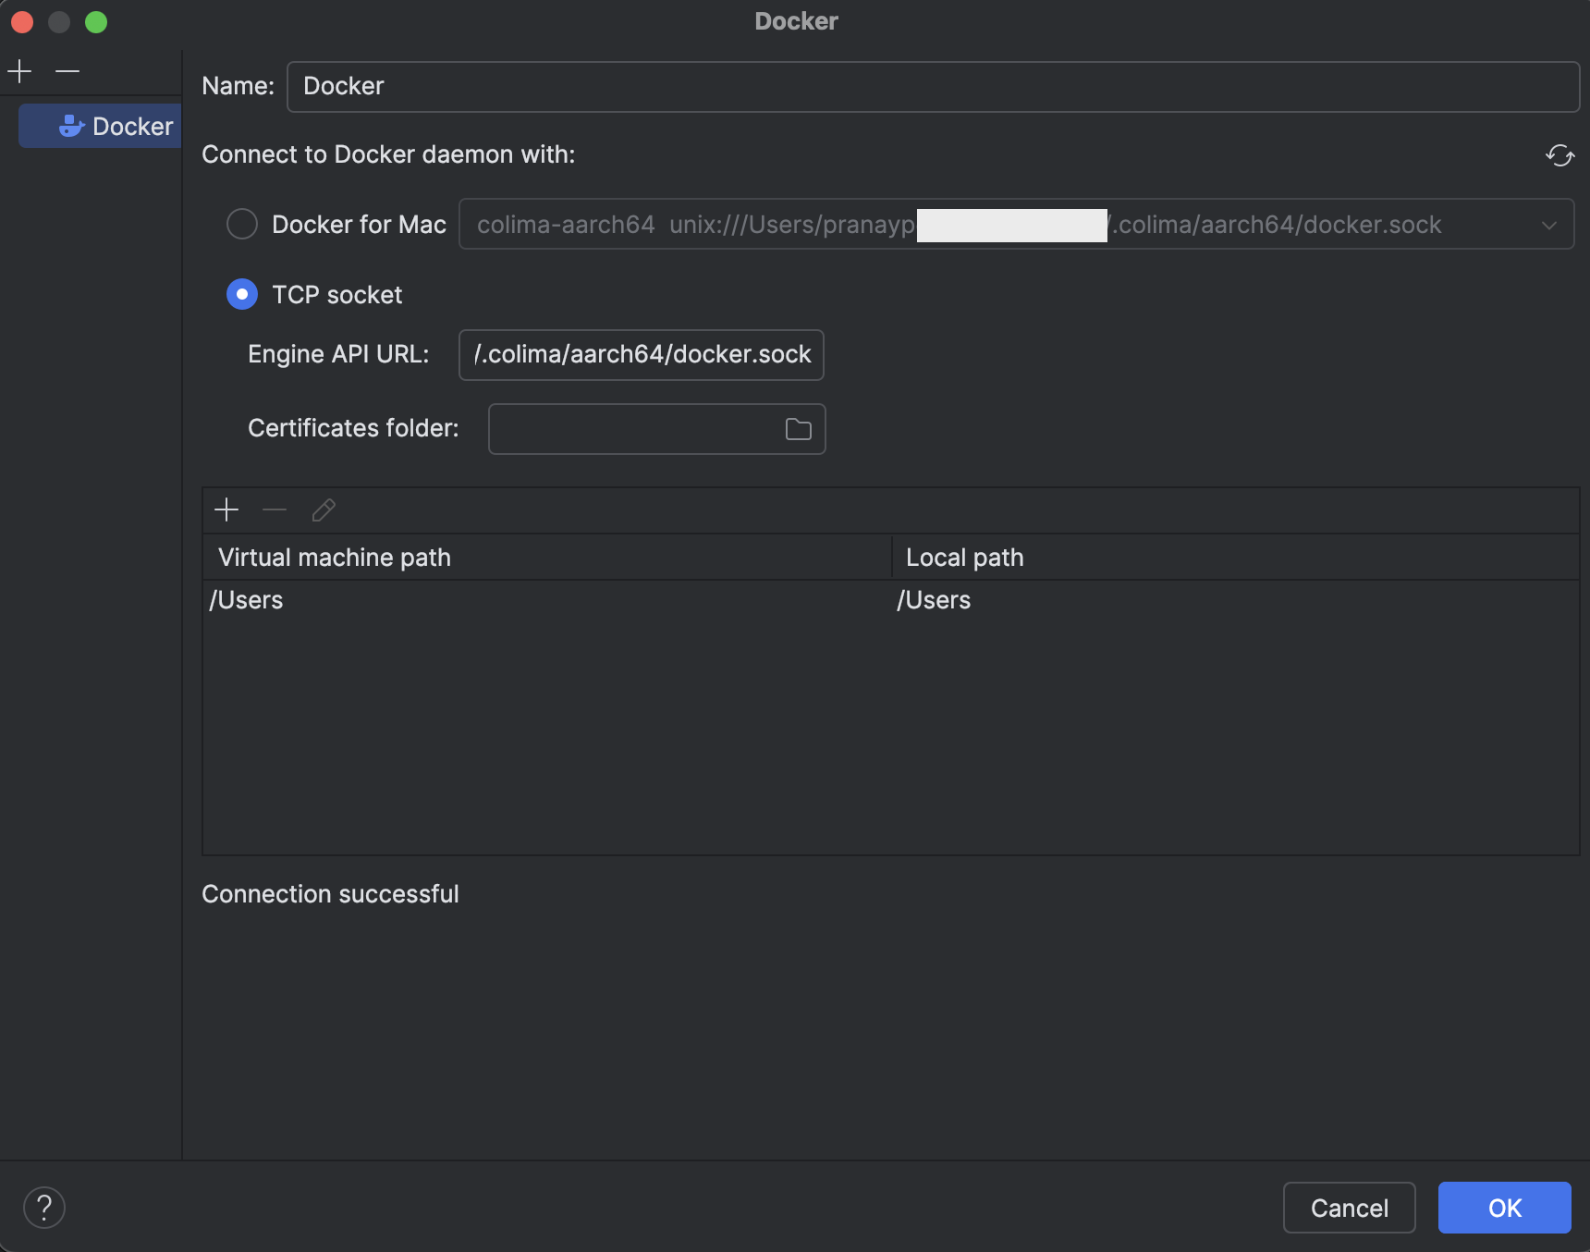Add a new Docker configuration with plus icon
The image size is (1590, 1252).
(19, 71)
